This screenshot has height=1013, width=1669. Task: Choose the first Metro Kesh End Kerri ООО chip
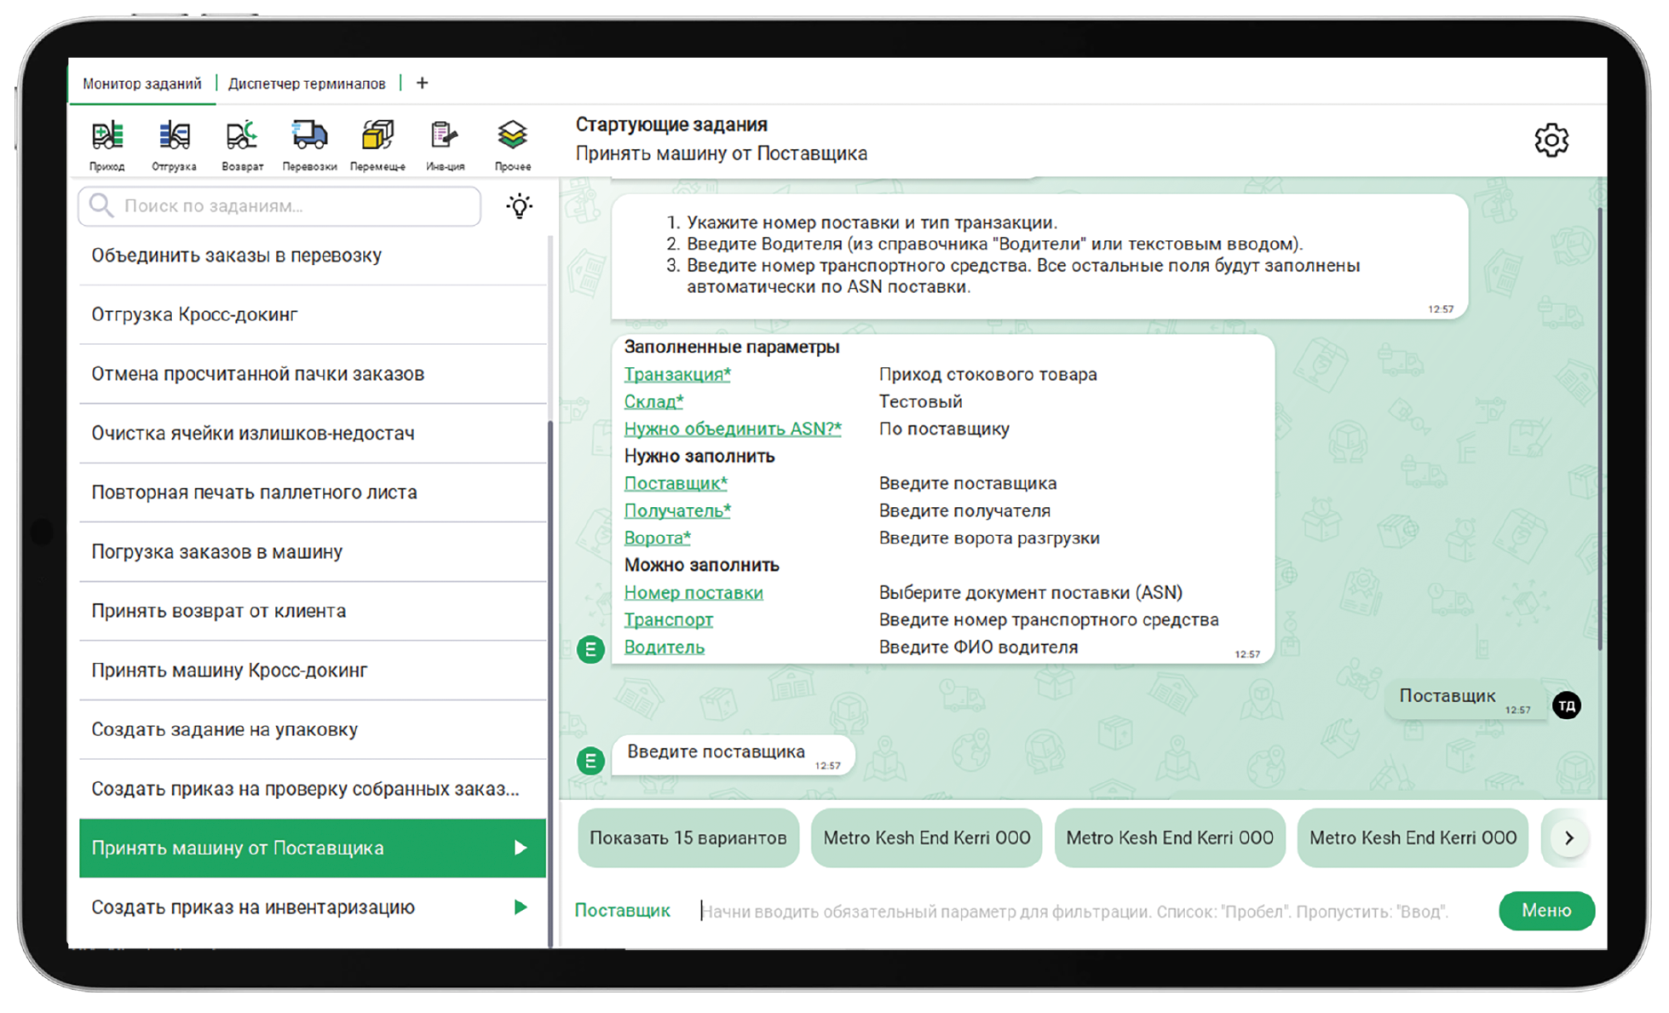tap(927, 837)
